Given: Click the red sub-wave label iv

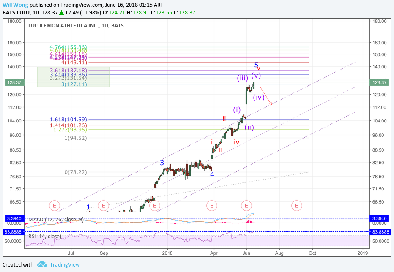Looking at the screenshot, I should tap(236, 142).
